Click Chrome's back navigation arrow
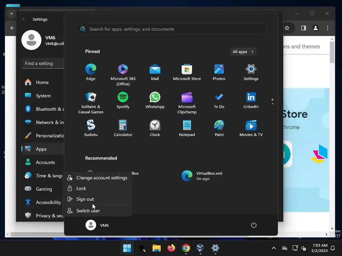 (12, 28)
